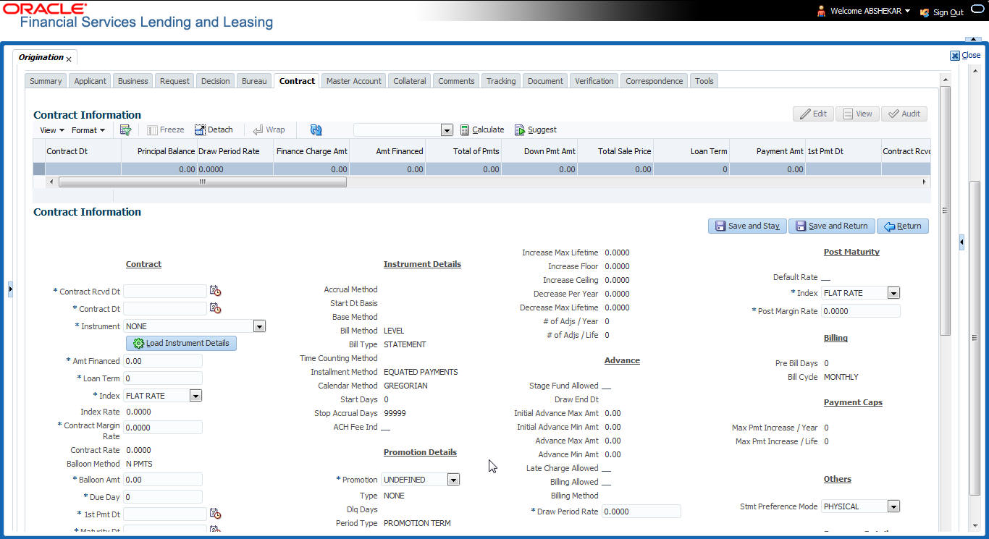The width and height of the screenshot is (989, 539).
Task: Switch to the Summary tab
Action: [46, 81]
